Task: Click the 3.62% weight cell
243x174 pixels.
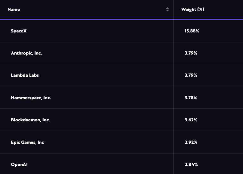Action: coord(191,120)
